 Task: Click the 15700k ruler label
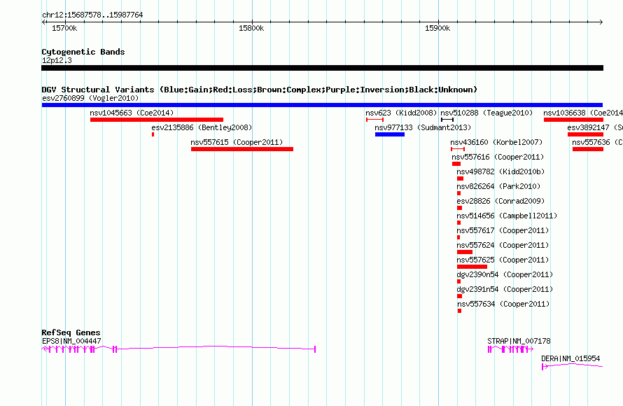tap(64, 28)
